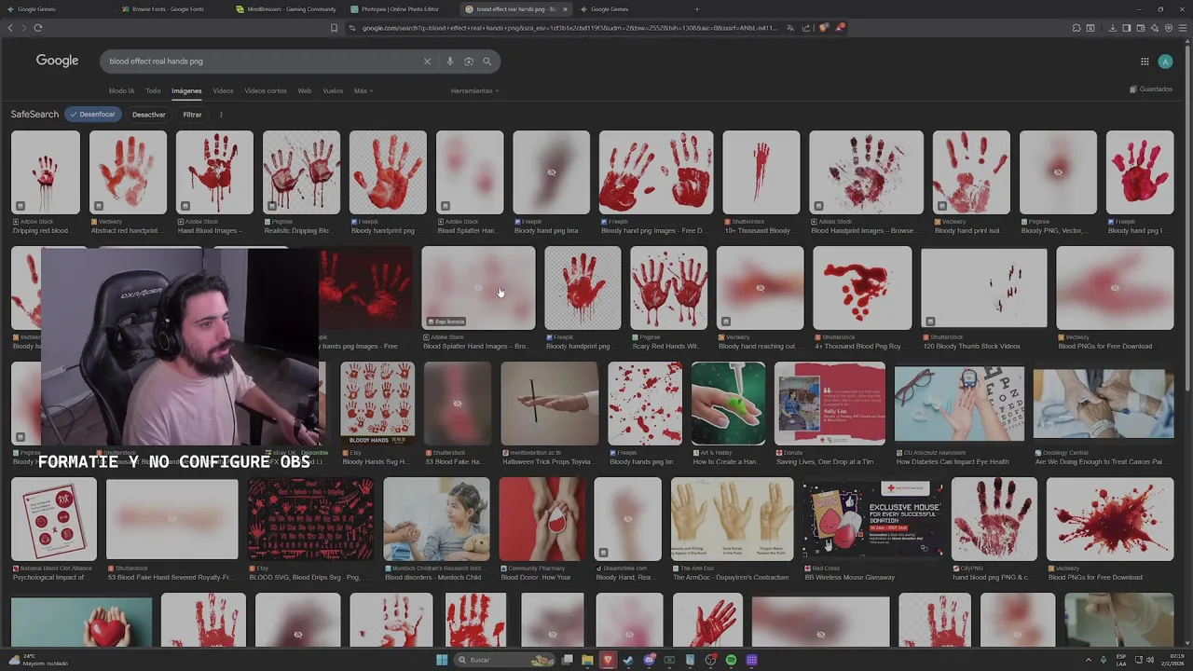Switch to the Todo results tab
The width and height of the screenshot is (1193, 671).
tap(153, 90)
